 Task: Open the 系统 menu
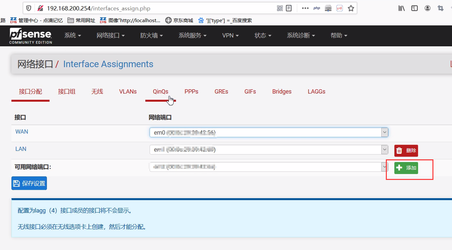tap(73, 36)
